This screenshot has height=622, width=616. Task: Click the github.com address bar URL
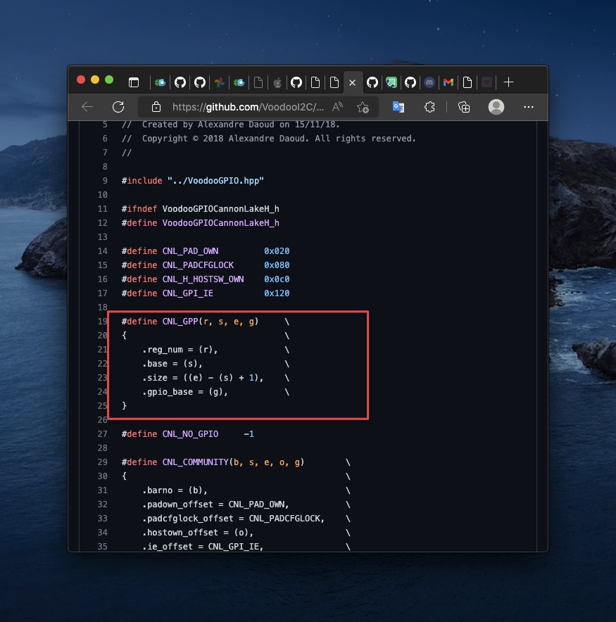[248, 107]
